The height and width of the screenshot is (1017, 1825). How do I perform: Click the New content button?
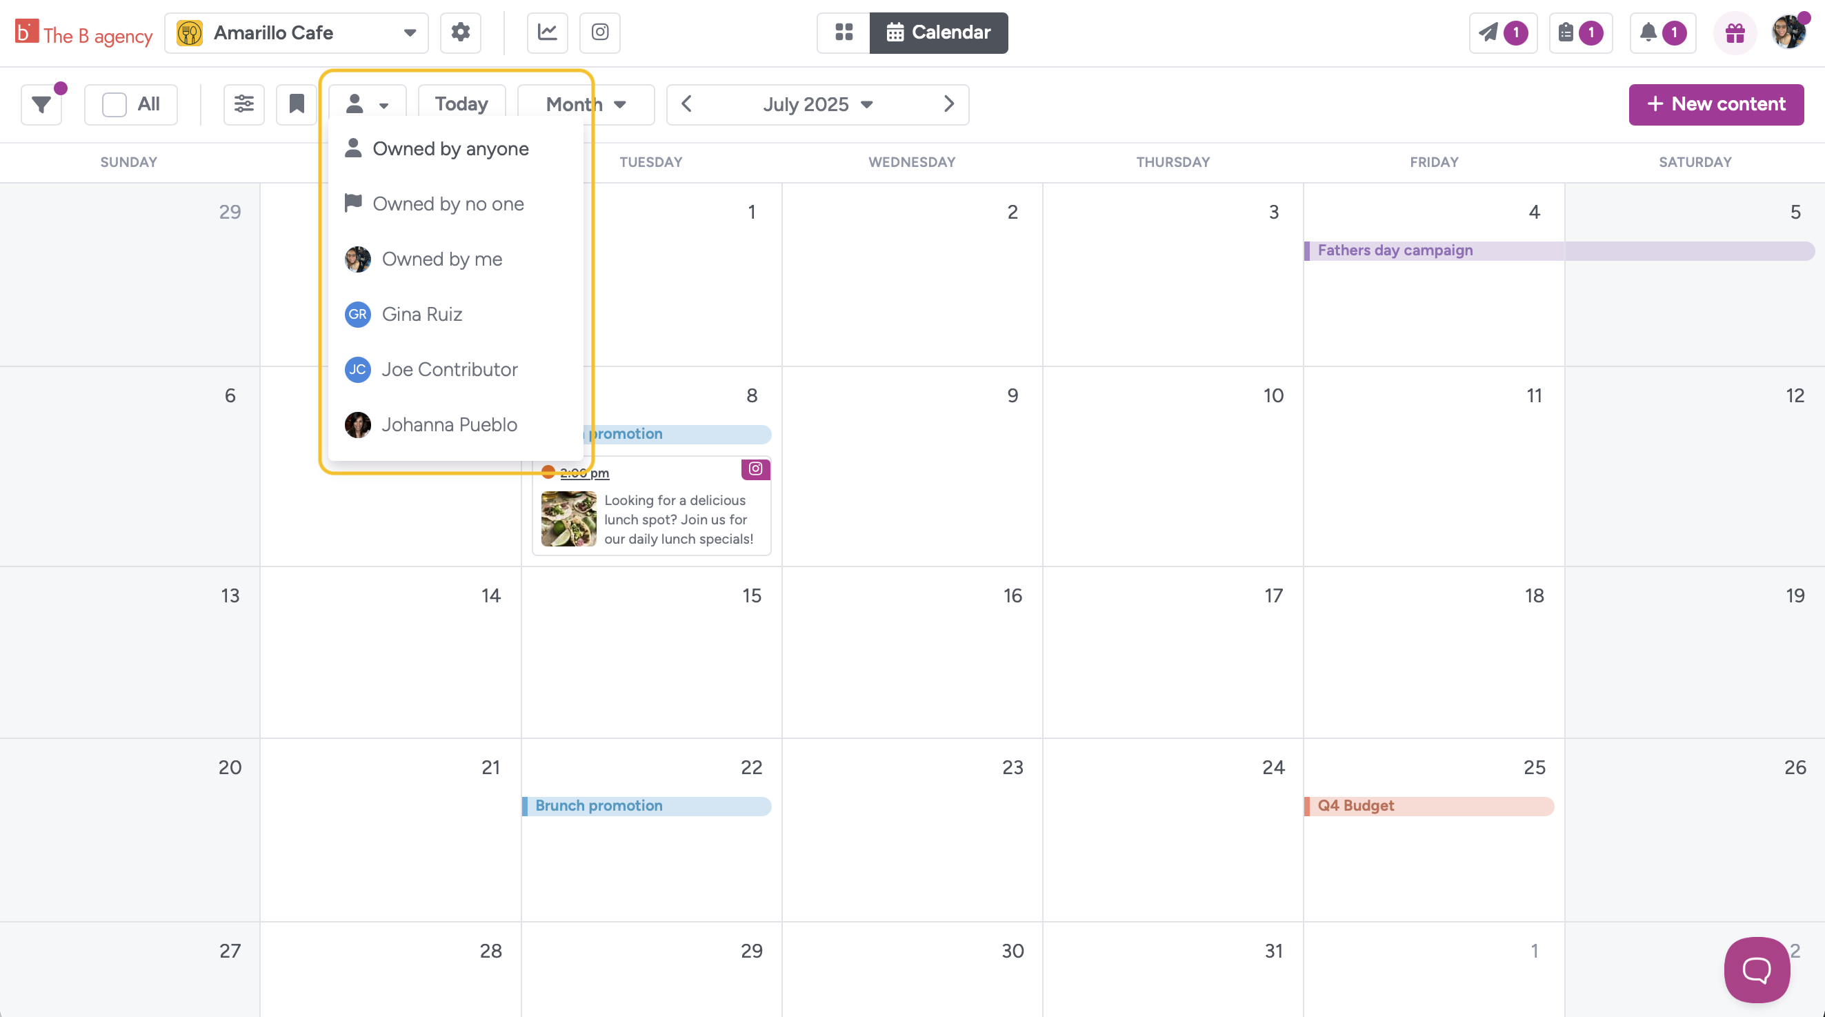click(x=1715, y=105)
